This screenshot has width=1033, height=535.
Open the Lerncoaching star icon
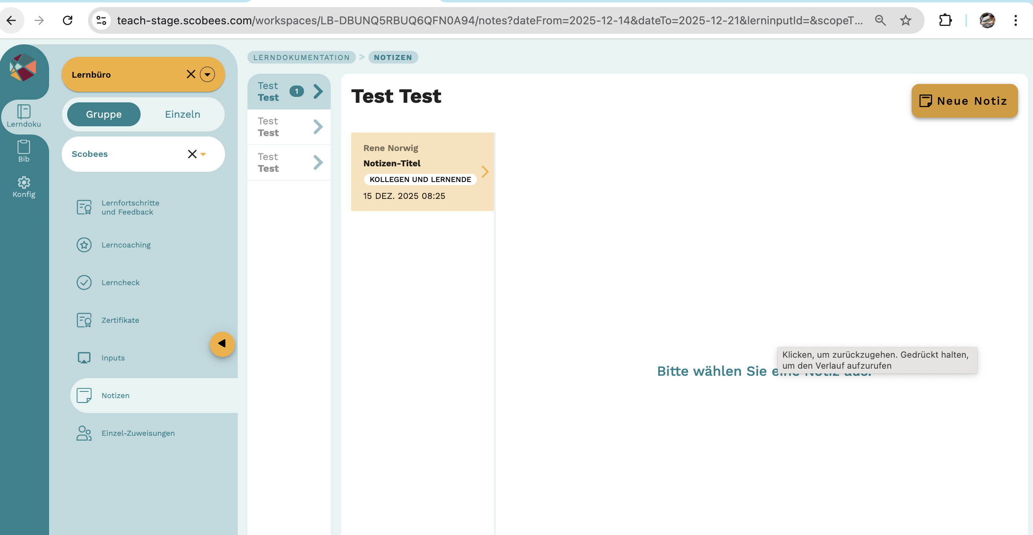84,245
